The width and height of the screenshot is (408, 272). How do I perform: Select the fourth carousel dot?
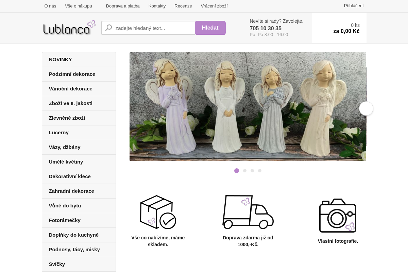pyautogui.click(x=260, y=171)
